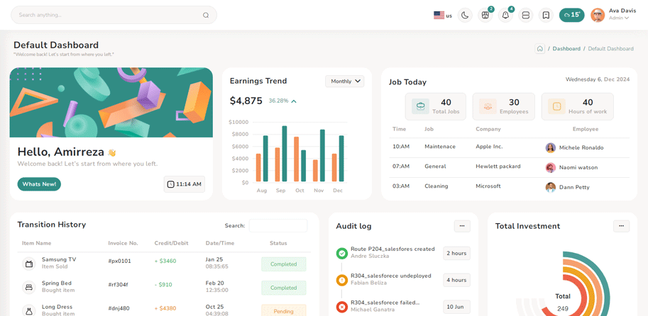Click the search magnifier icon
This screenshot has height=316, width=648.
pyautogui.click(x=206, y=15)
